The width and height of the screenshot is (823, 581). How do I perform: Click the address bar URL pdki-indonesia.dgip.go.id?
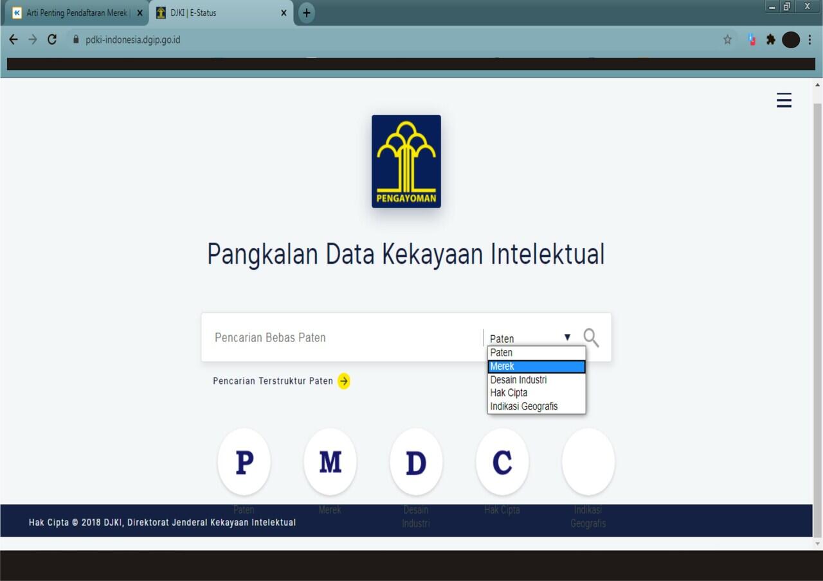pos(133,40)
